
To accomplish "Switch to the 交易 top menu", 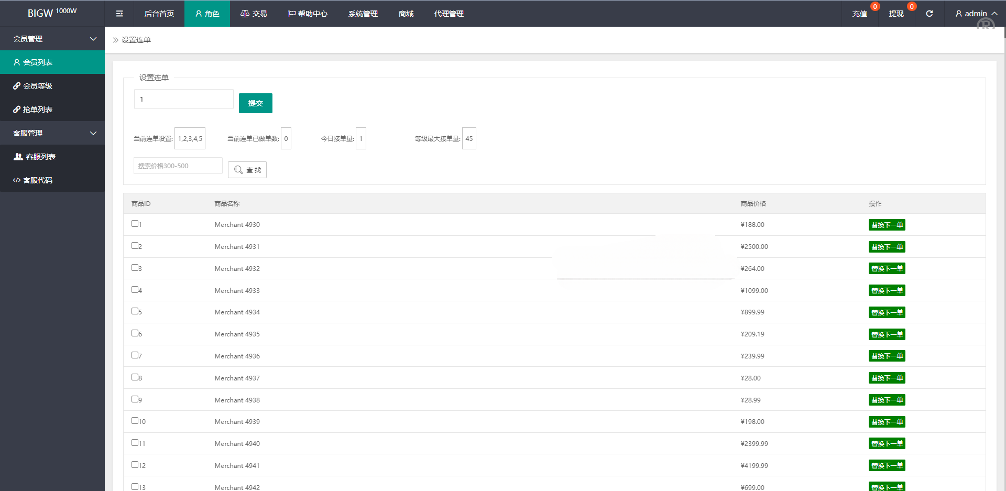I will 254,14.
